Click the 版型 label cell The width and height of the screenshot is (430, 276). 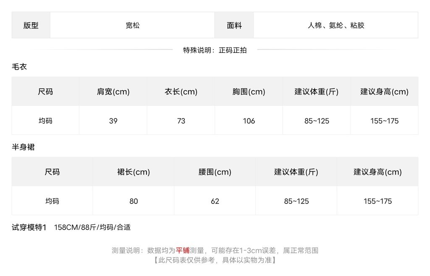point(31,25)
